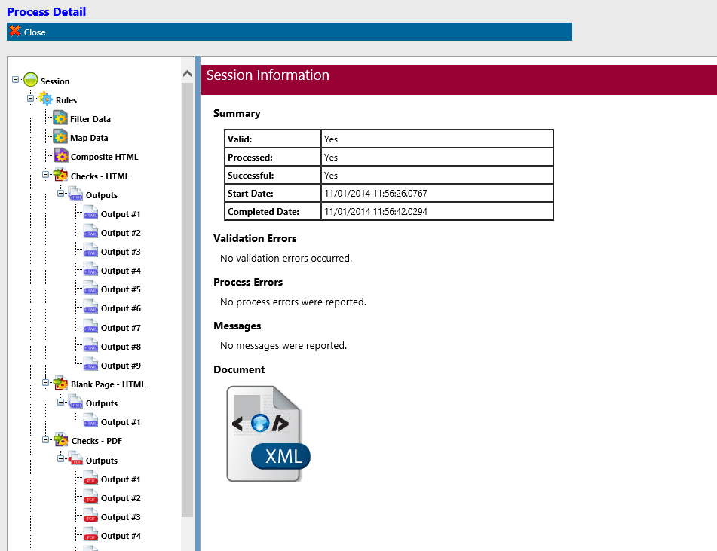Click the tree panel vertical scrollbar thumb
The image size is (717, 551).
(x=187, y=299)
